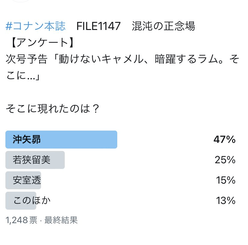Image resolution: width=248 pixels, height=245 pixels.
Task: Click the 若狭留美 option name text
Action: pyautogui.click(x=31, y=160)
